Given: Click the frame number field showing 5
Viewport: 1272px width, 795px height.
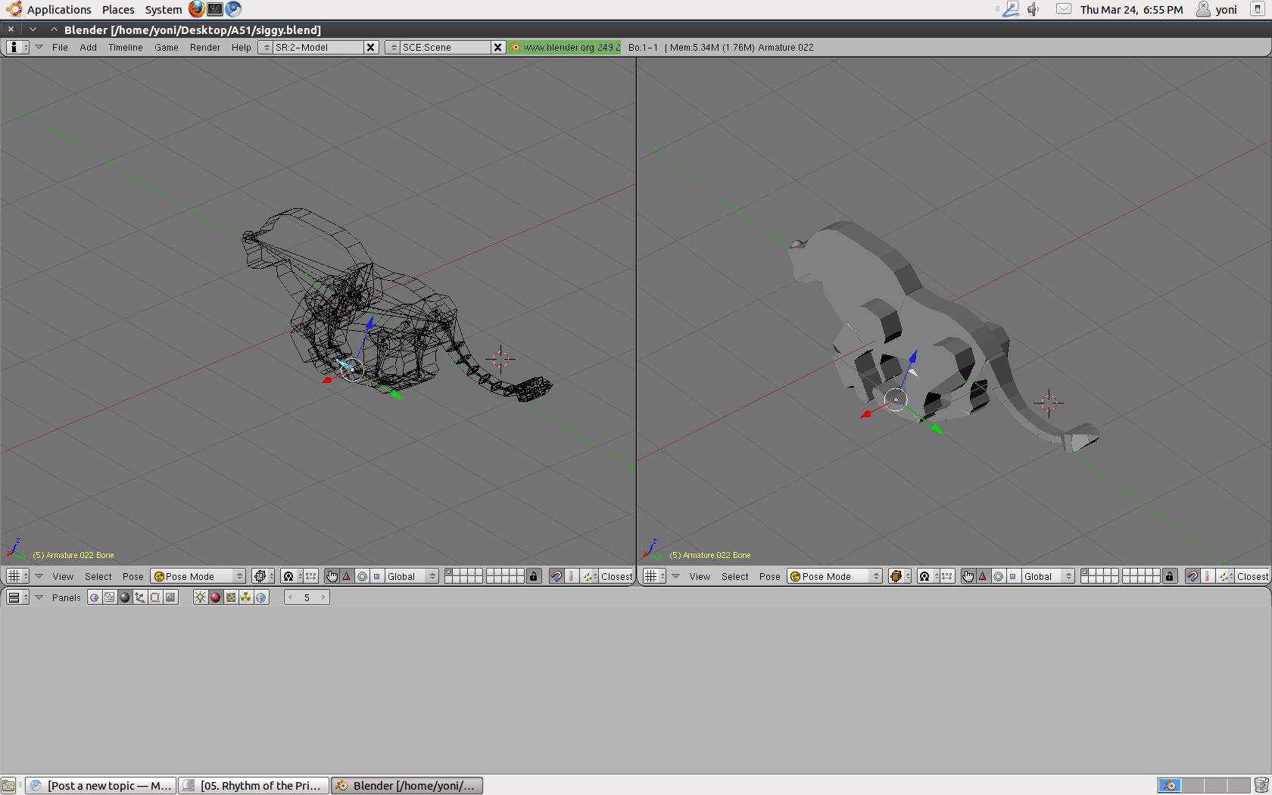Looking at the screenshot, I should pyautogui.click(x=307, y=597).
